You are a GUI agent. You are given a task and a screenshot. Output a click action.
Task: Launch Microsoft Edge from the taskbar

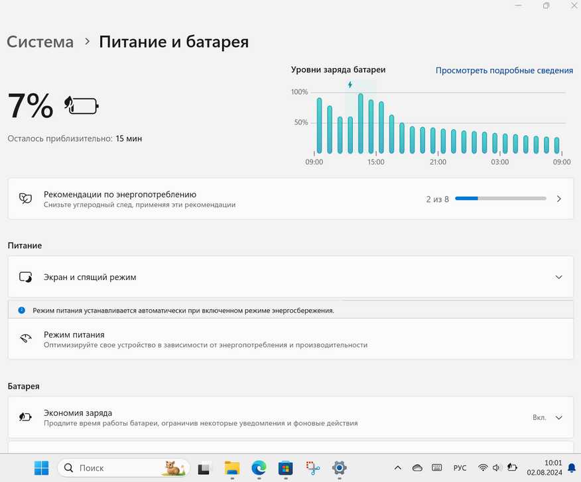point(259,468)
